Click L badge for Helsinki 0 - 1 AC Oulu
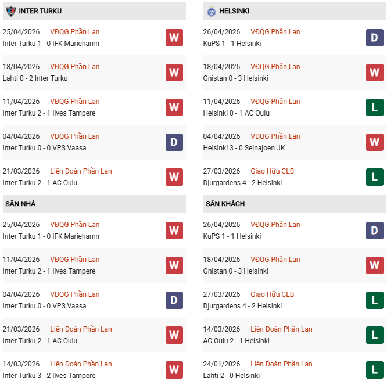Image resolution: width=387 pixels, height=385 pixels. (x=374, y=107)
